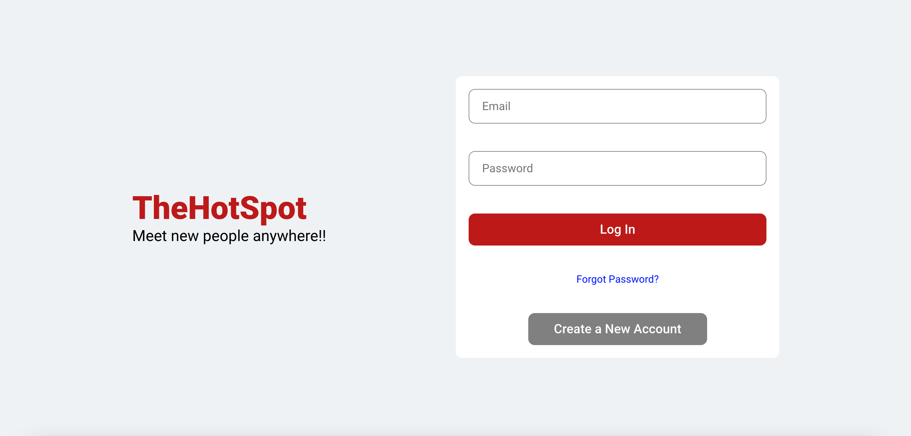Viewport: 911px width, 436px height.
Task: Click the TheHotSpot red logo heading
Action: pyautogui.click(x=219, y=208)
